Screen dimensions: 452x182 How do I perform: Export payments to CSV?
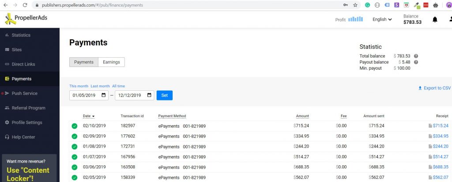(x=434, y=88)
